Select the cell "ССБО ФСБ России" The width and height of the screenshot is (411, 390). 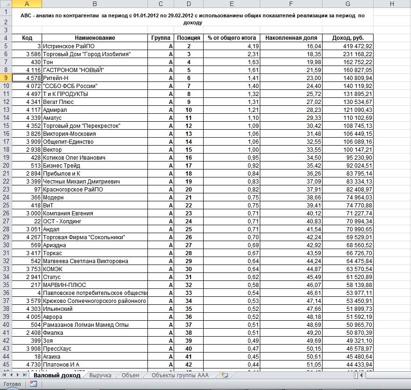click(95, 86)
